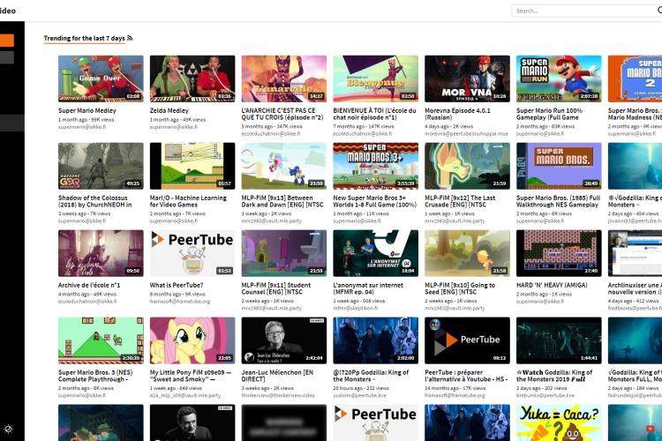Open @!720Pp Godzilla: King of the Monsters title

tap(371, 376)
